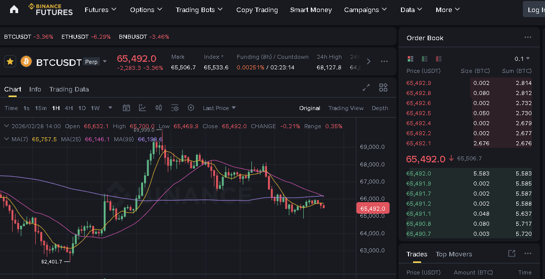Image resolution: width=545 pixels, height=279 pixels.
Task: Open the chart display settings icon
Action: tap(175, 108)
